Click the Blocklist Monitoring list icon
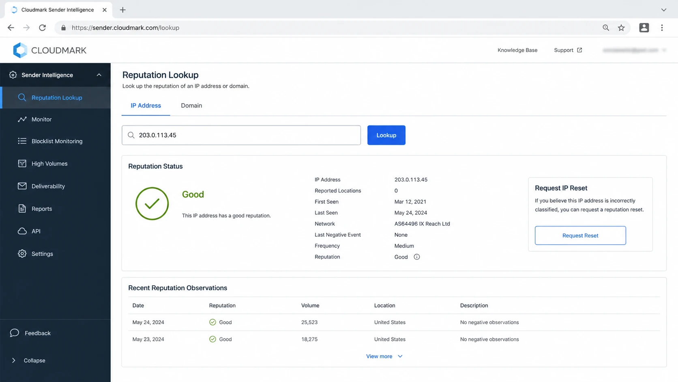 click(22, 141)
